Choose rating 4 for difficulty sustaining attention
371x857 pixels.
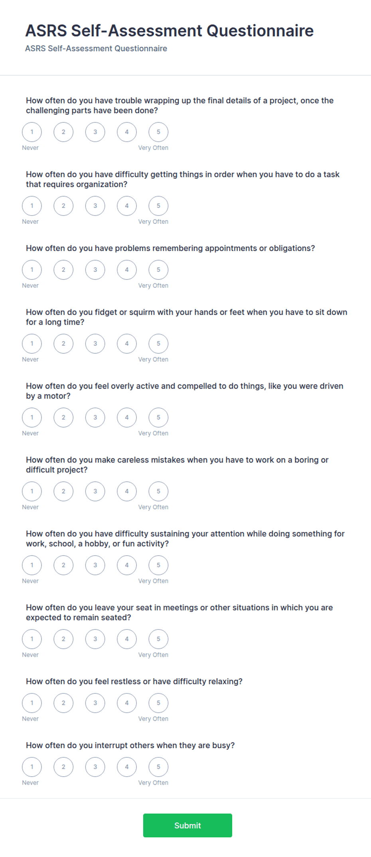point(127,565)
